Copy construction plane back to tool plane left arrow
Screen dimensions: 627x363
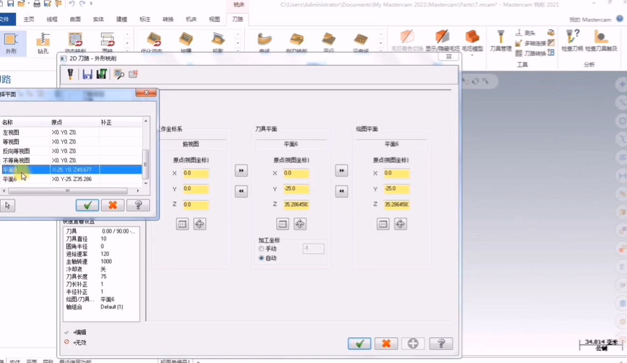pos(341,191)
